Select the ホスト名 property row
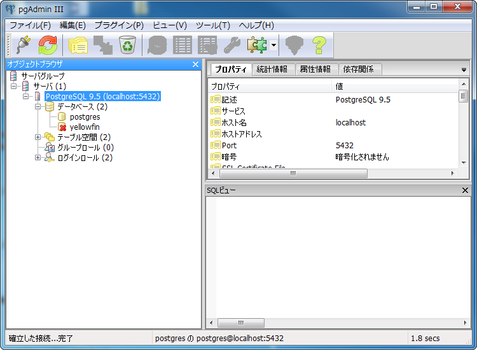The height and width of the screenshot is (350, 477). point(333,123)
